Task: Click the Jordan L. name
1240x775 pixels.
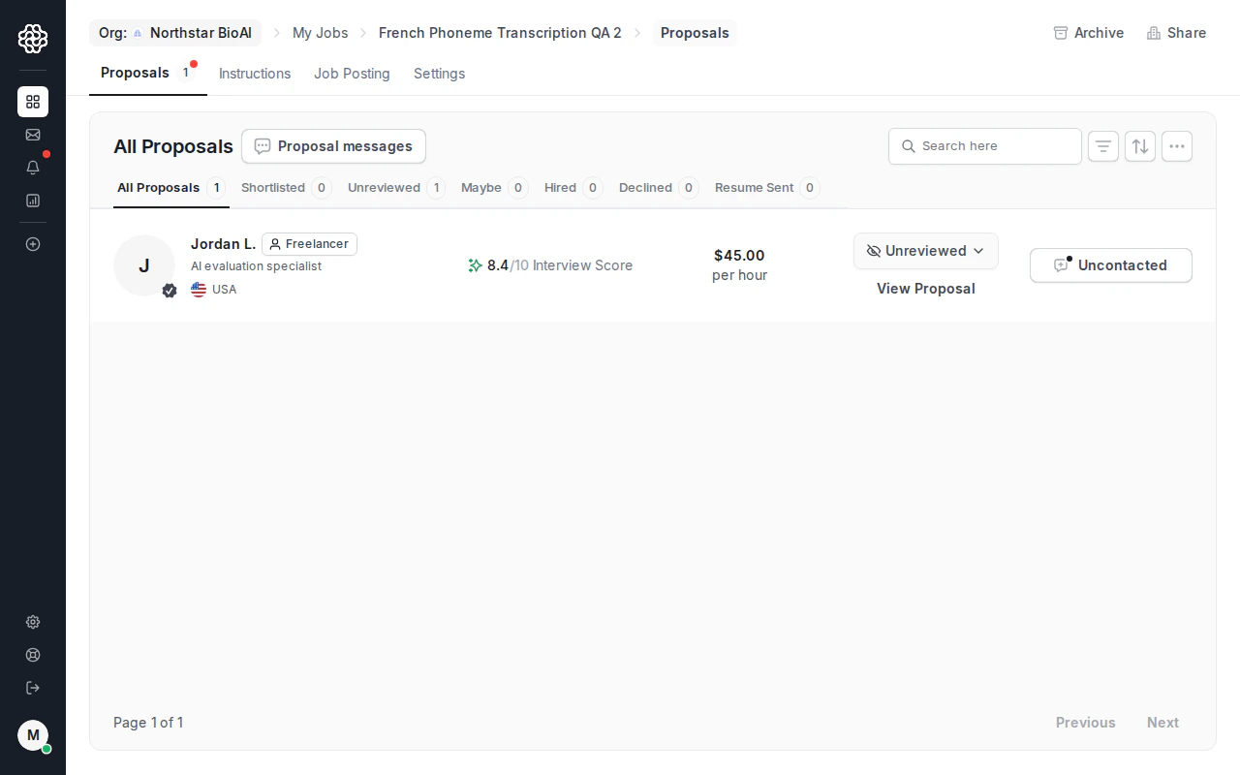Action: point(223,244)
